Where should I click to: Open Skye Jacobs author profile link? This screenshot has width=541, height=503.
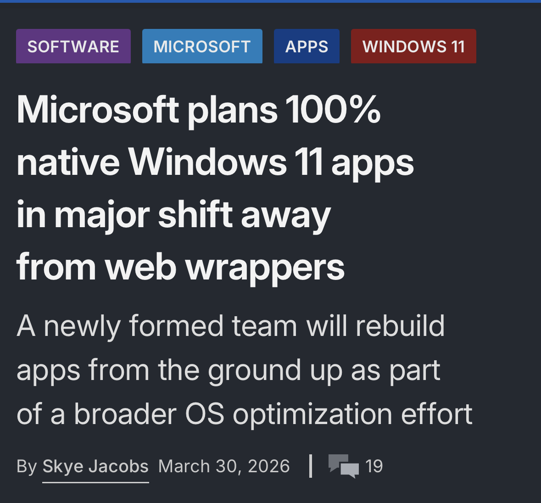pyautogui.click(x=95, y=466)
